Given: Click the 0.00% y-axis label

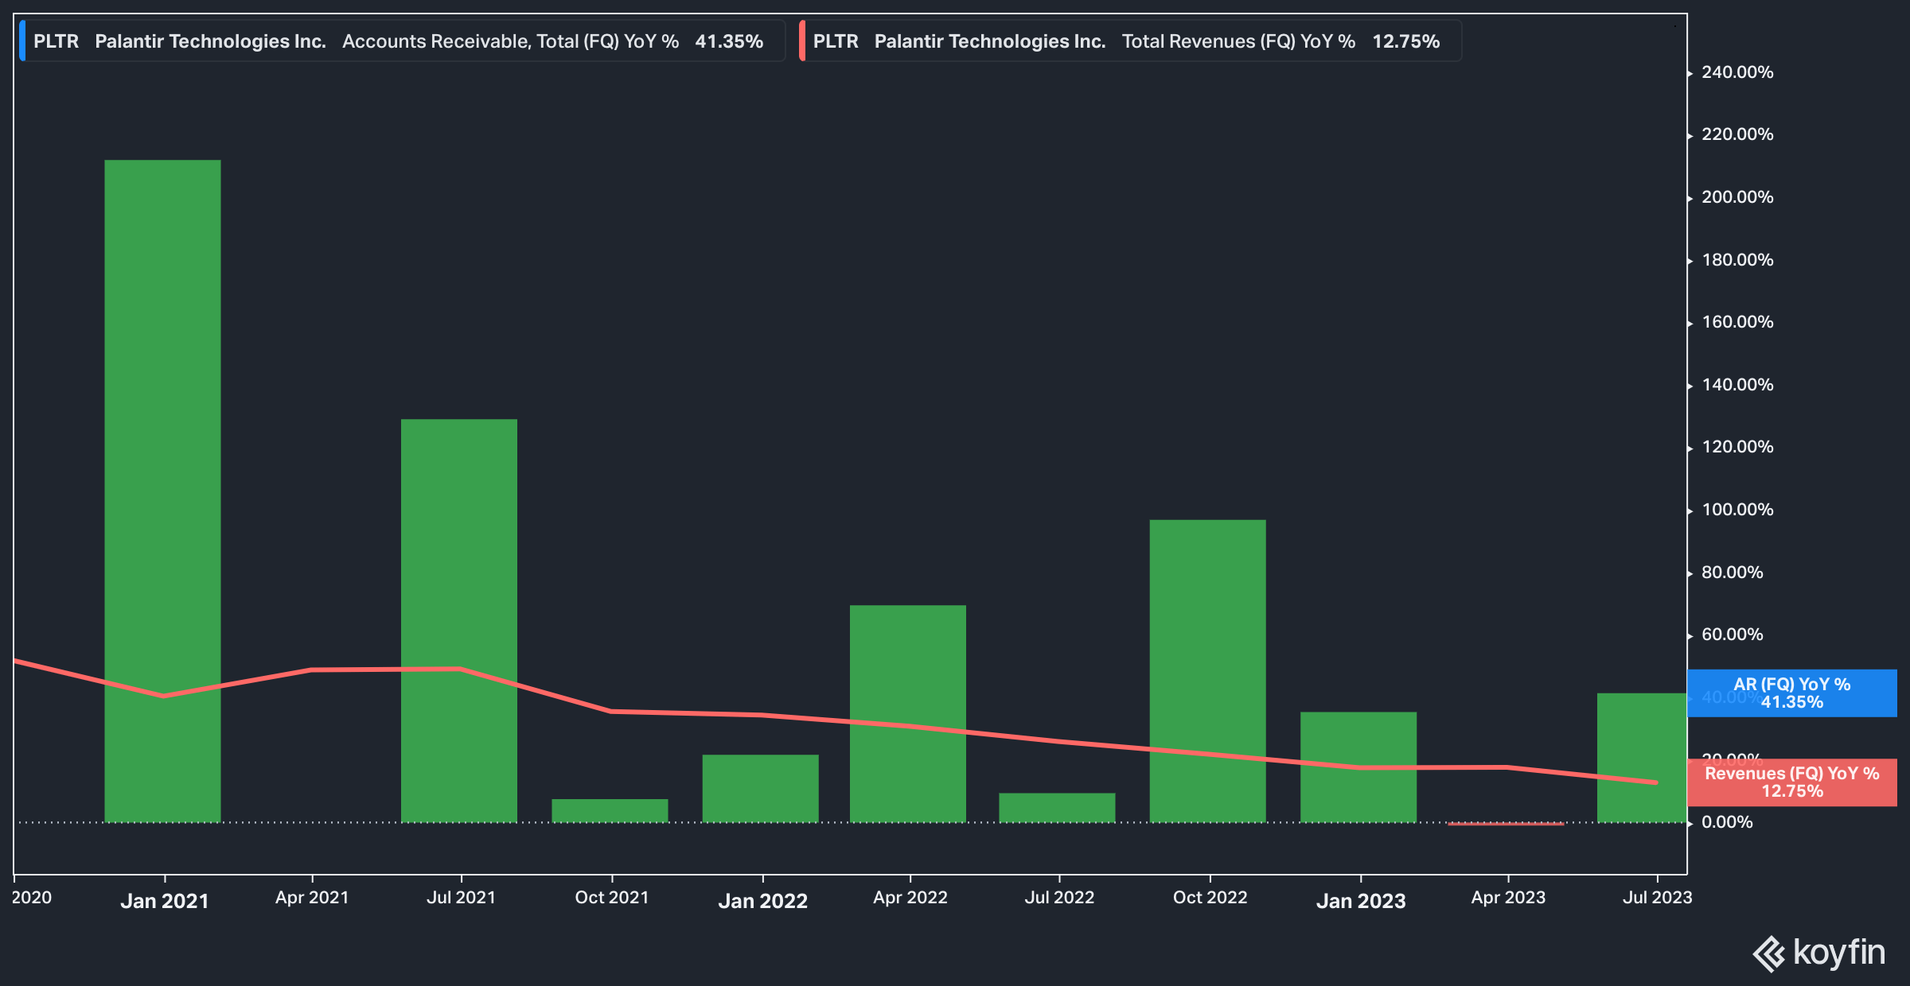Looking at the screenshot, I should (x=1727, y=822).
